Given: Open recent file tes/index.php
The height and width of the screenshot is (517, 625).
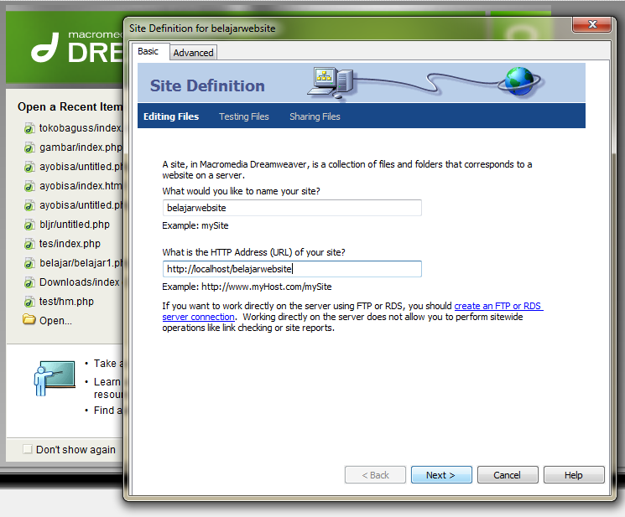Looking at the screenshot, I should (x=70, y=244).
